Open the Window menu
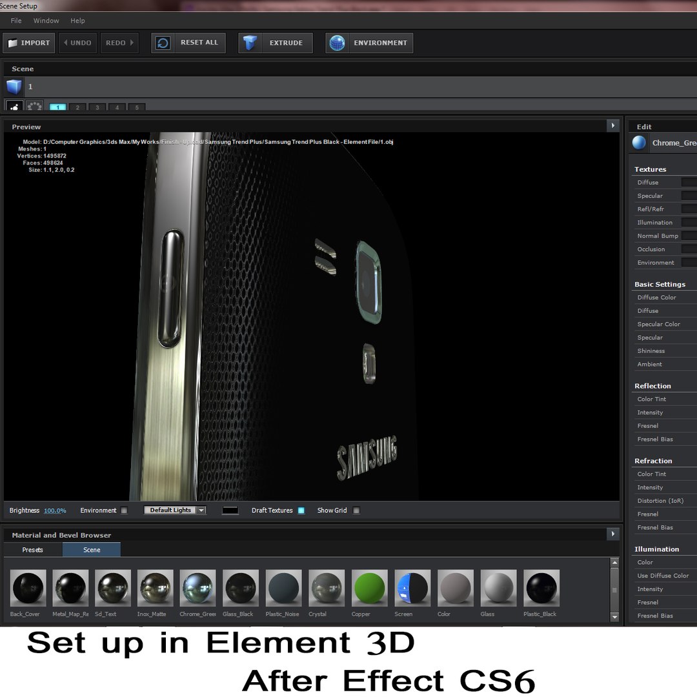The width and height of the screenshot is (697, 697). pos(46,21)
